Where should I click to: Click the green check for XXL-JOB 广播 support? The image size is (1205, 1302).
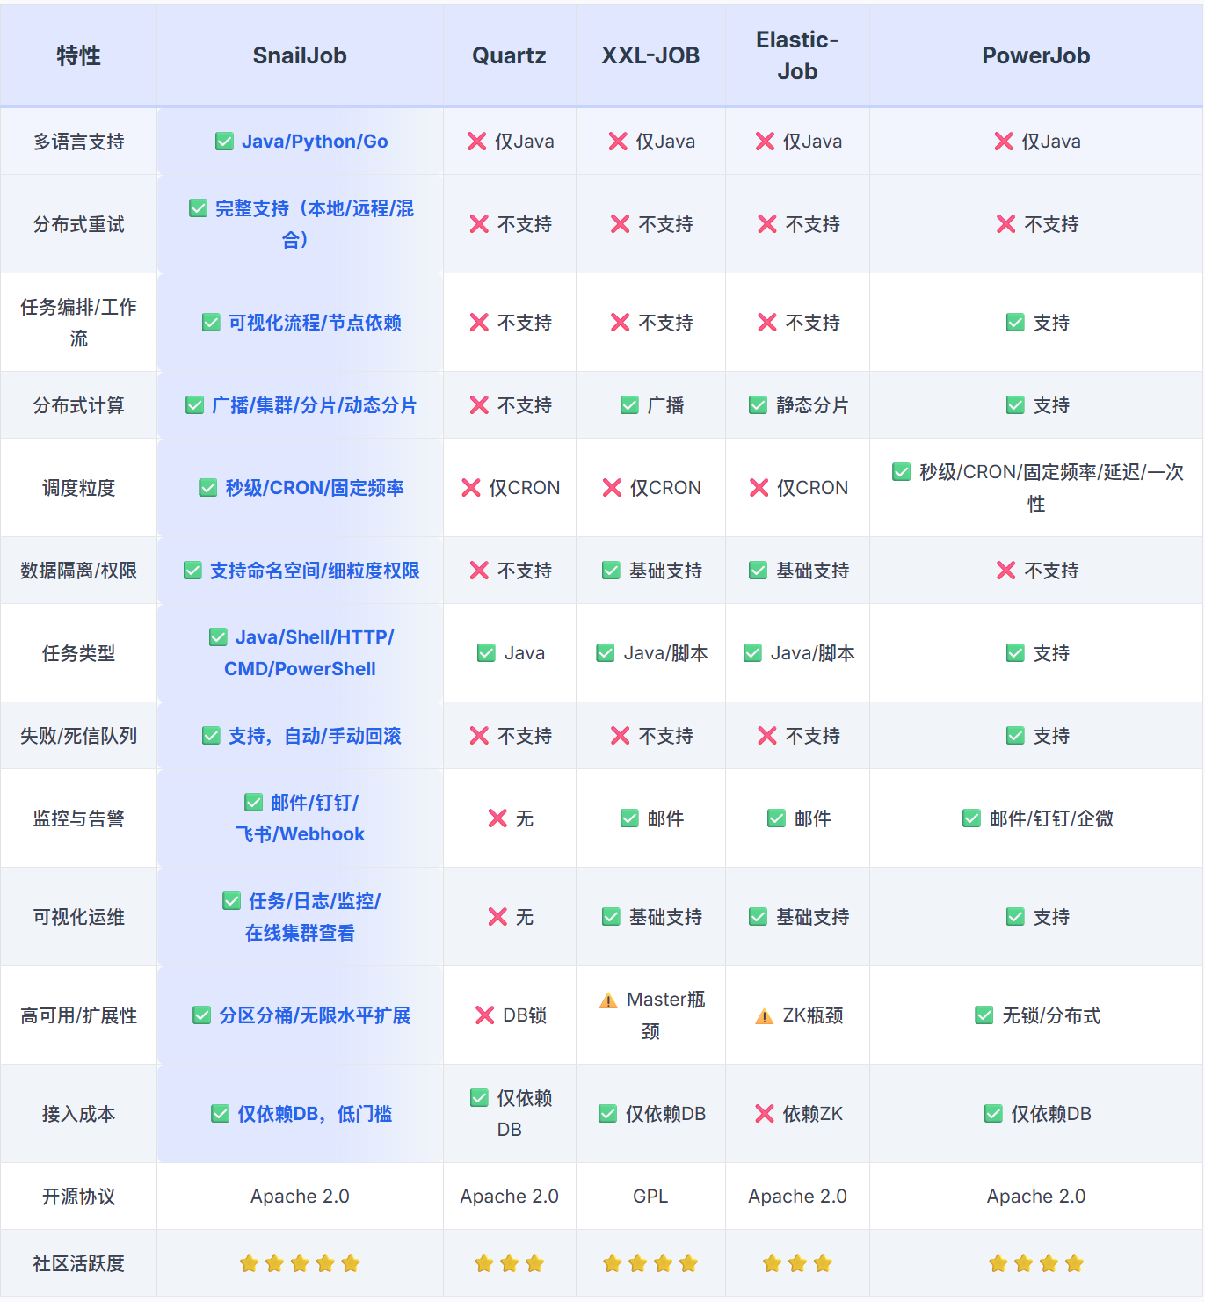tap(628, 405)
